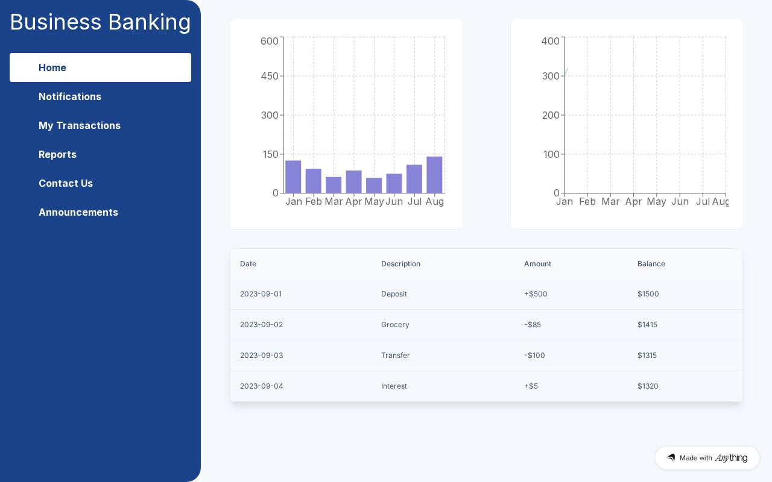Image resolution: width=772 pixels, height=482 pixels.
Task: Click the Description column header
Action: click(x=400, y=264)
